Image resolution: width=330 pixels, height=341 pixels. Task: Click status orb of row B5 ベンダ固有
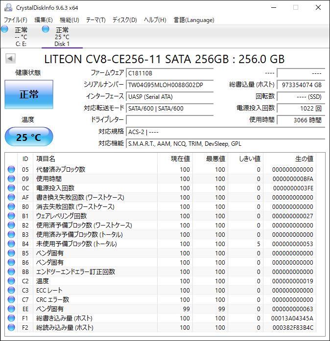11,253
